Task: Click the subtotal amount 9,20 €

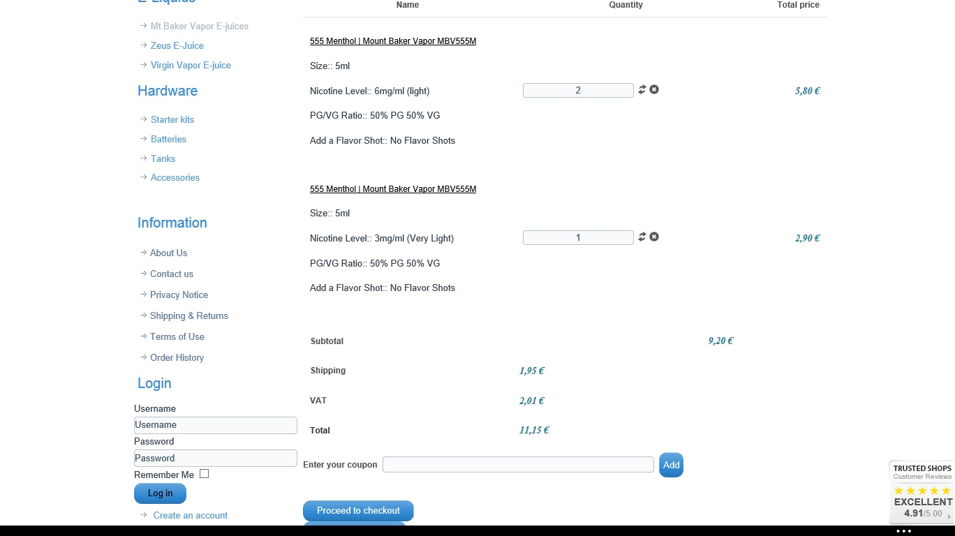Action: [x=720, y=341]
